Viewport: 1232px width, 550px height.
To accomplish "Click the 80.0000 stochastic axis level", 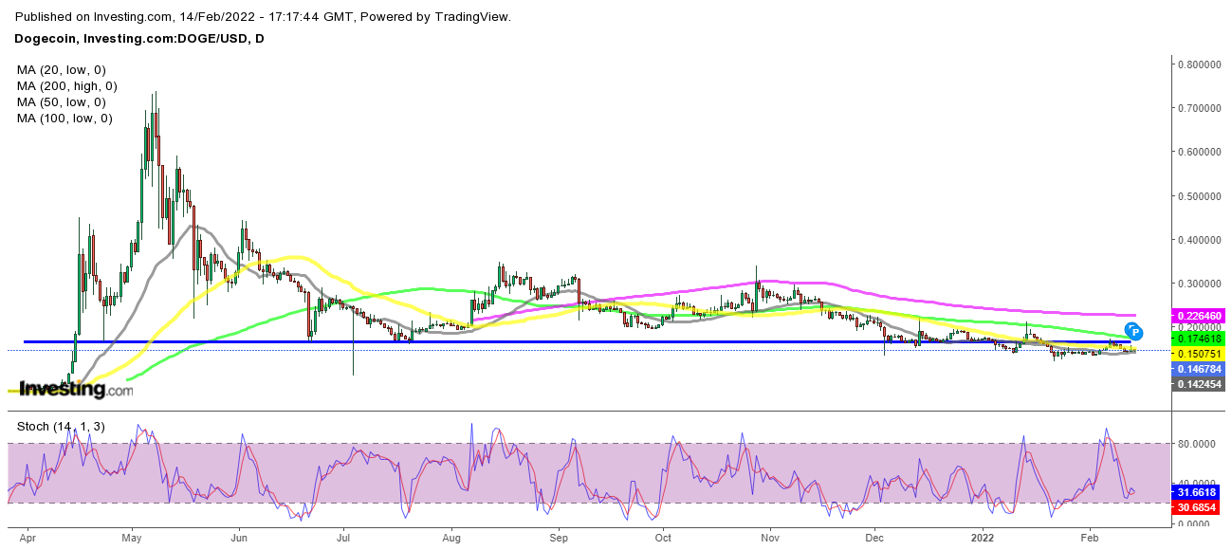I will coord(1198,442).
